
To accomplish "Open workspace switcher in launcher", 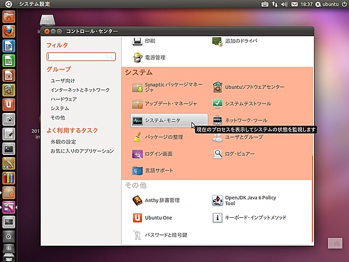I will click(x=9, y=222).
